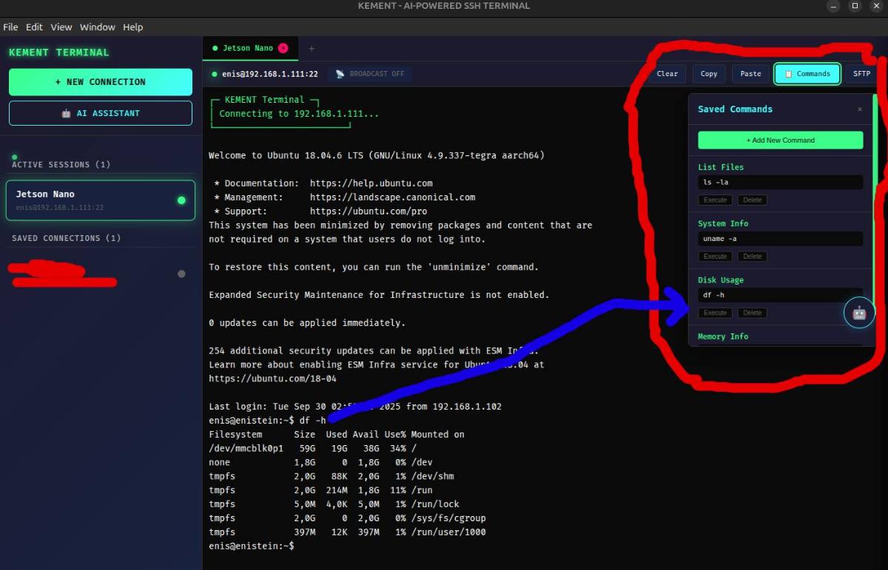Open the File menu
888x570 pixels.
pyautogui.click(x=10, y=27)
